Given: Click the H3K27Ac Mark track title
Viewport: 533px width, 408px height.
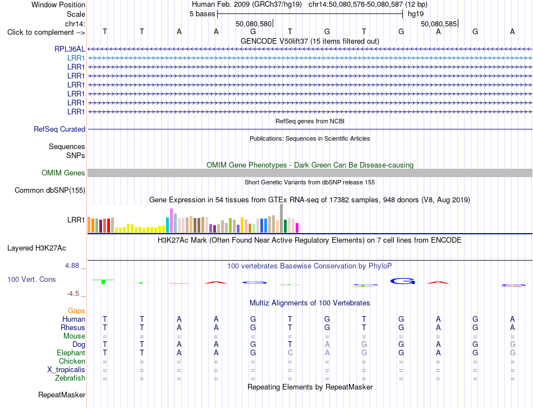Looking at the screenshot, I should tap(310, 240).
